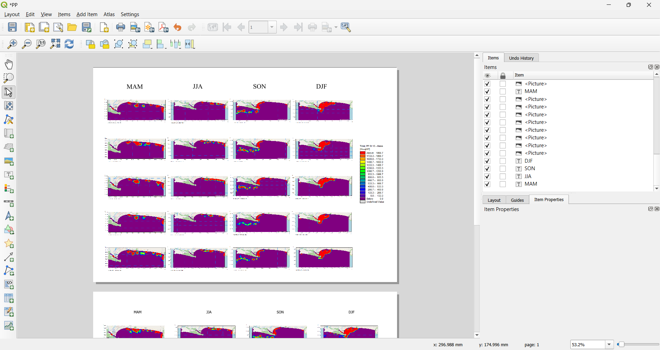660x350 pixels.
Task: Click the Refresh view icon
Action: pyautogui.click(x=69, y=44)
